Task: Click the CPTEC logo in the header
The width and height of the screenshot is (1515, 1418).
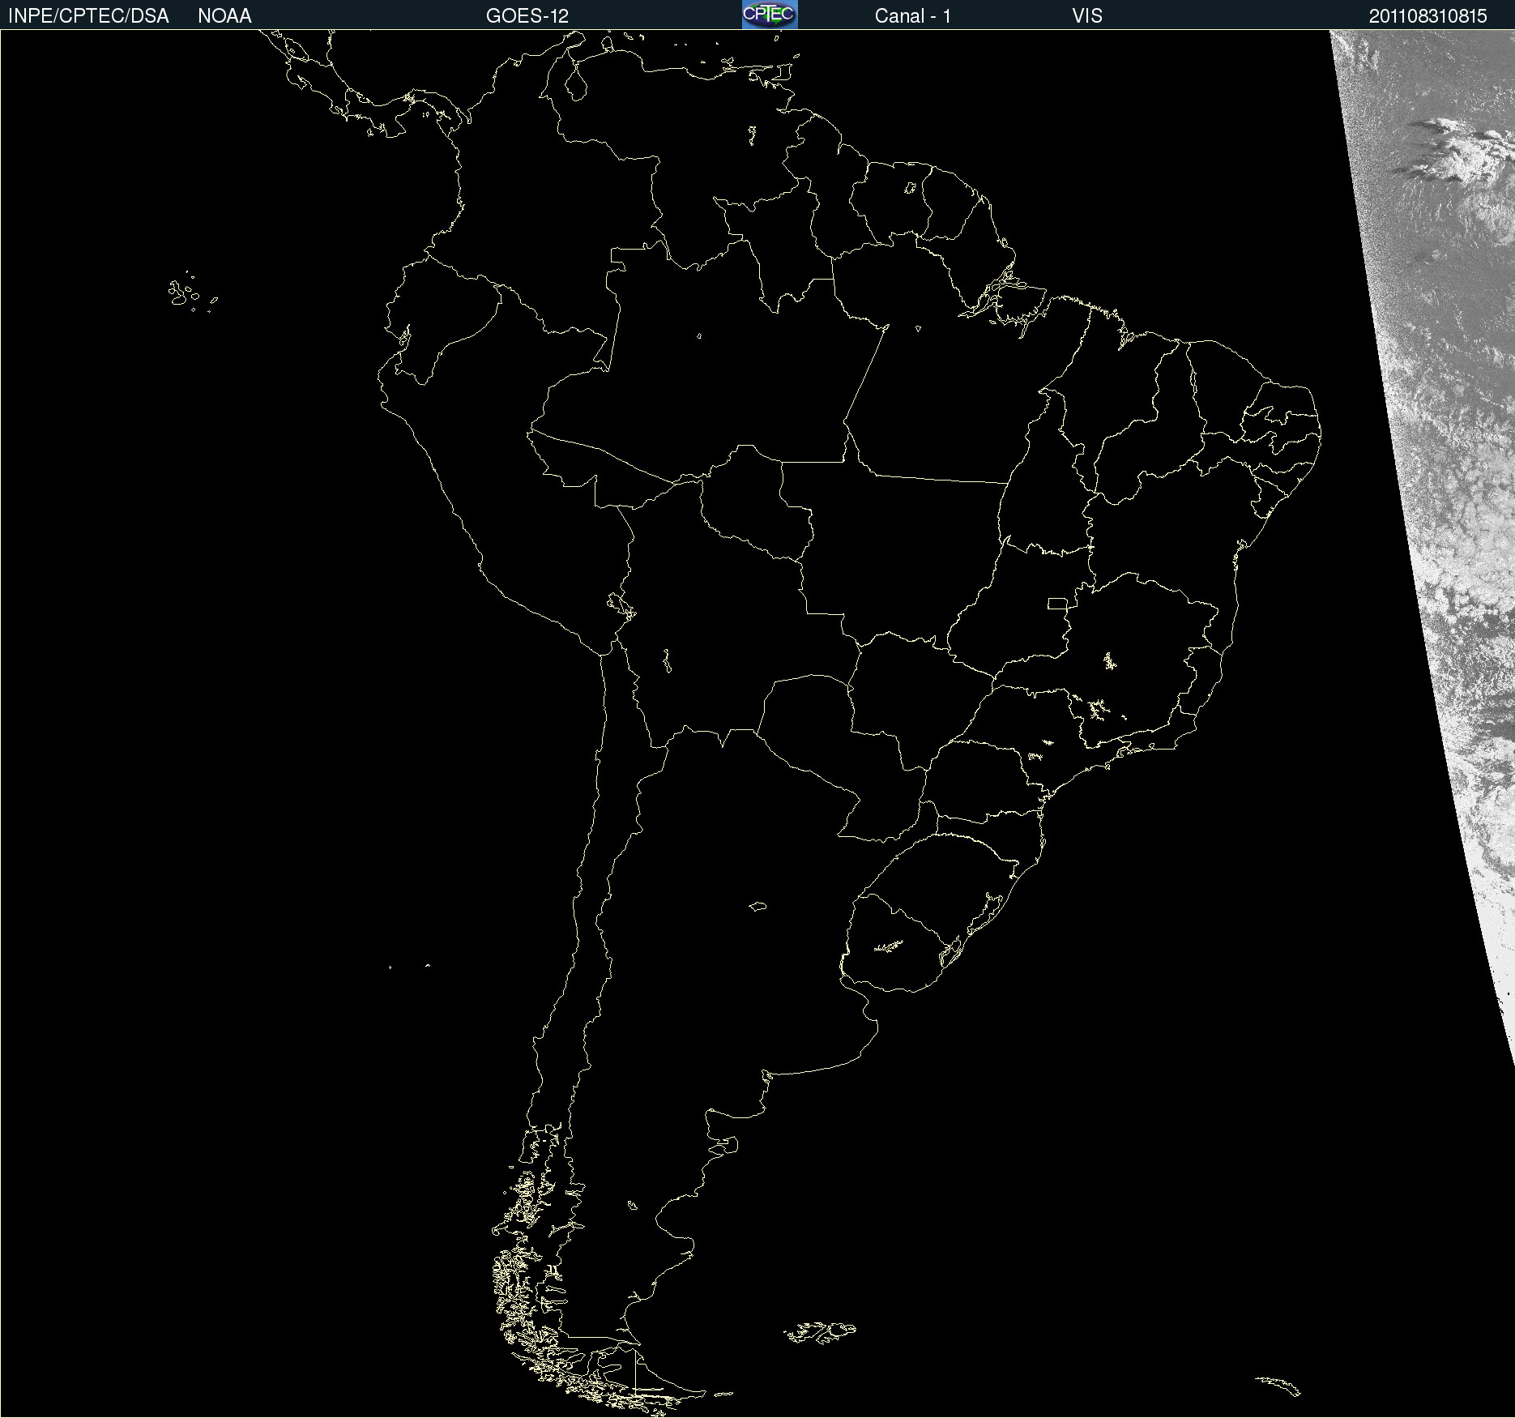Action: (x=770, y=15)
